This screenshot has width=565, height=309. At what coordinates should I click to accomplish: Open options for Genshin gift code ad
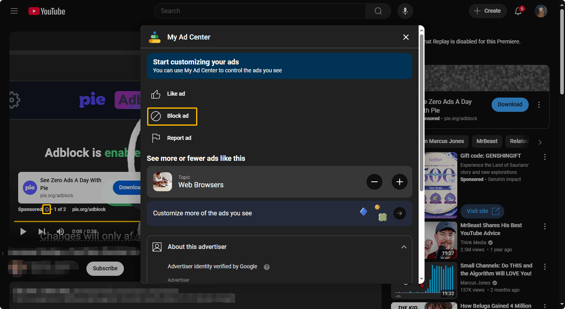point(545,157)
